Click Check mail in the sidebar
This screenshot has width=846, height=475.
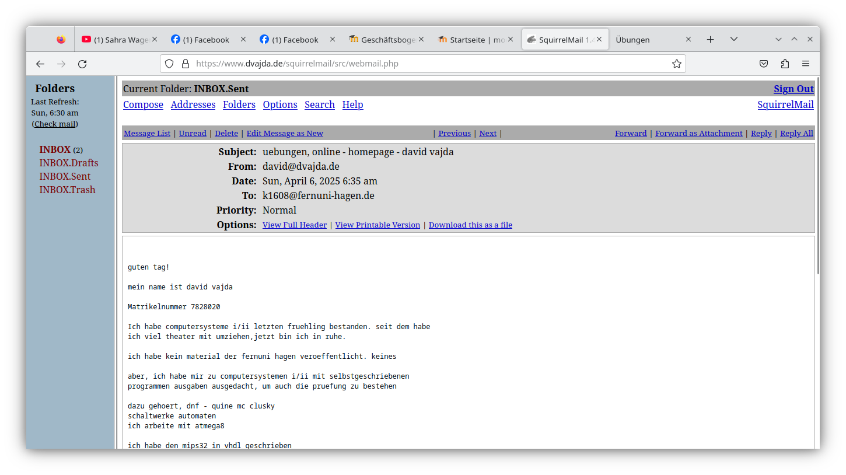click(54, 124)
